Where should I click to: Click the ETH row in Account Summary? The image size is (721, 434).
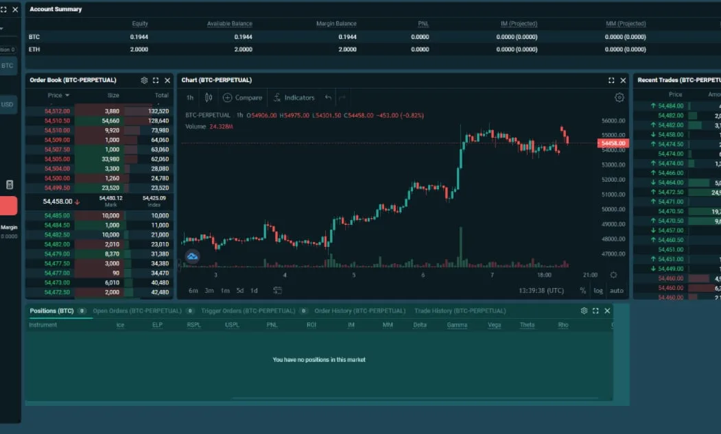(x=373, y=49)
